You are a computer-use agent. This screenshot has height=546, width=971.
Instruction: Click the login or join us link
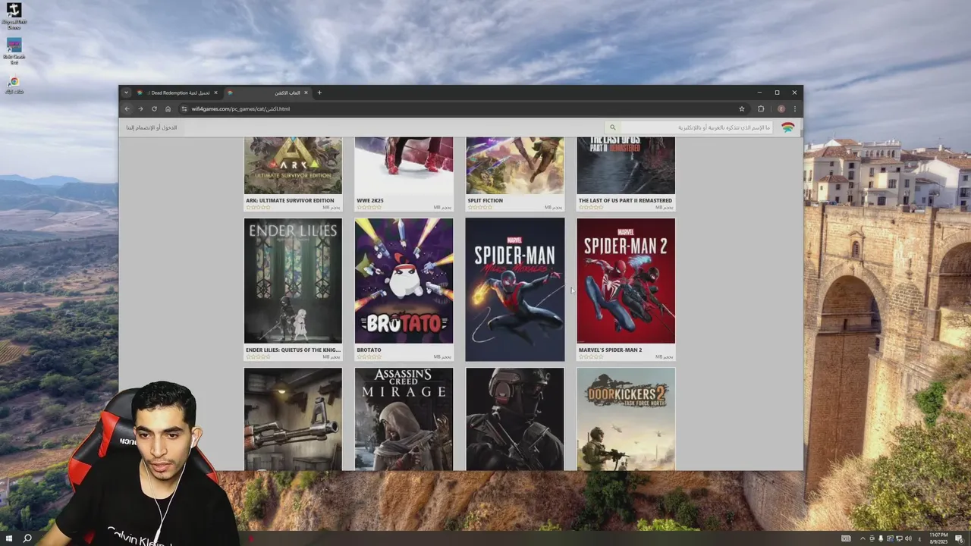pos(152,127)
